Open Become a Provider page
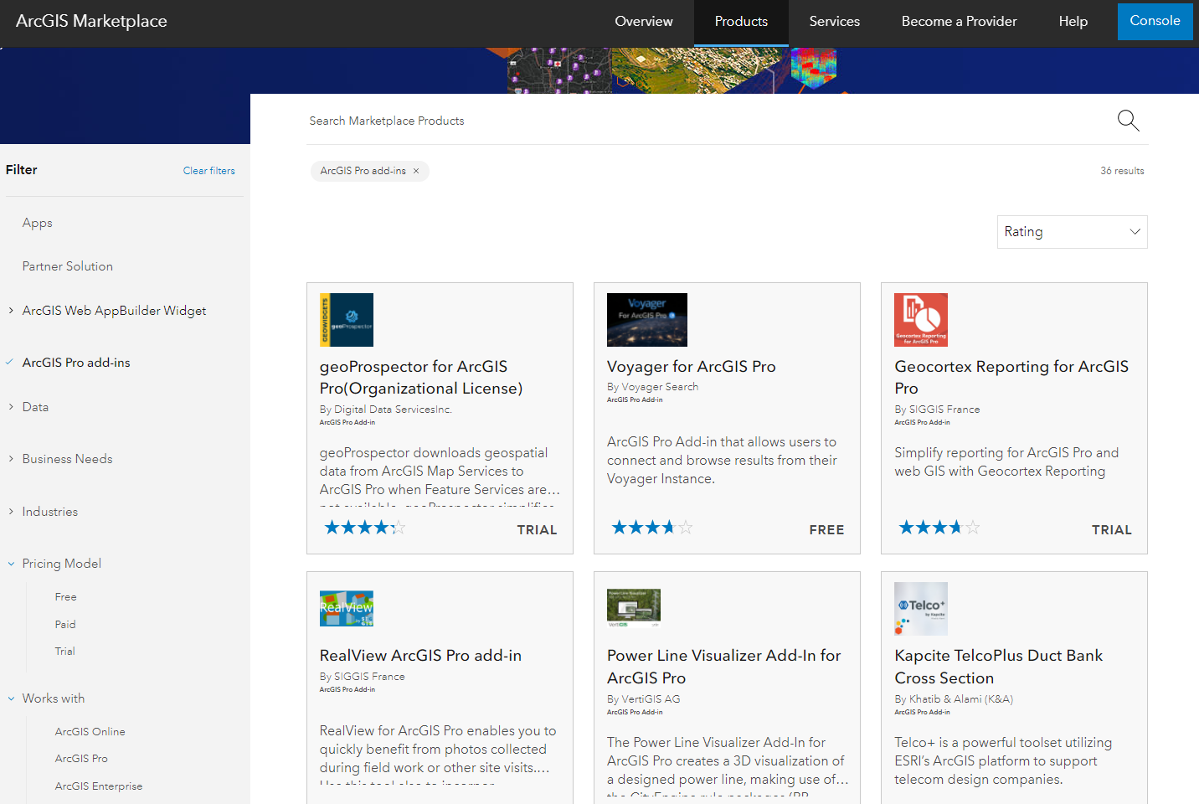 click(960, 22)
